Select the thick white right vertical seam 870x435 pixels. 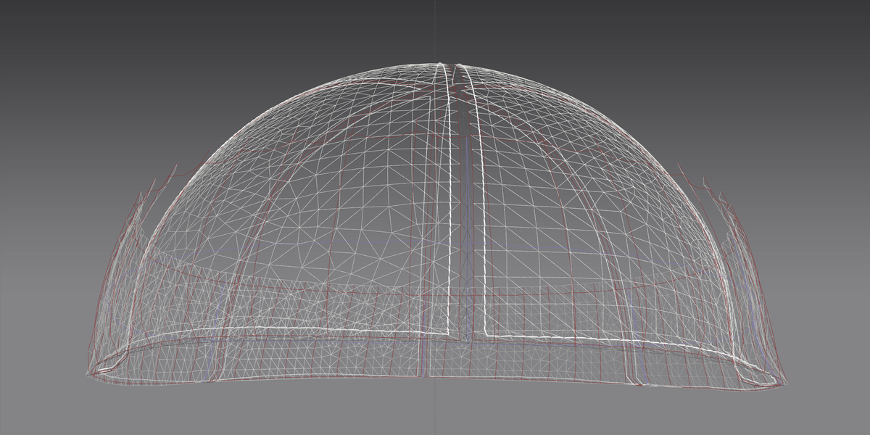474,203
